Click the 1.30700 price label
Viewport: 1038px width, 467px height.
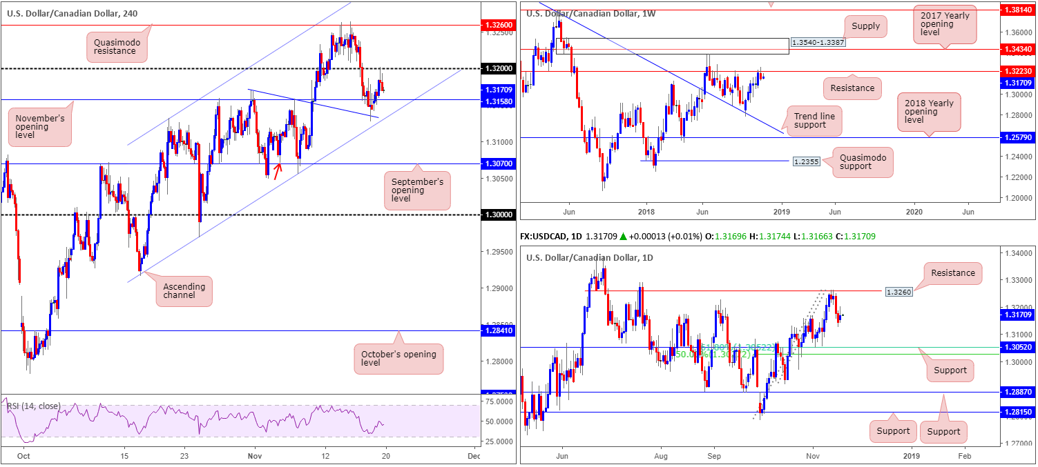pyautogui.click(x=498, y=164)
